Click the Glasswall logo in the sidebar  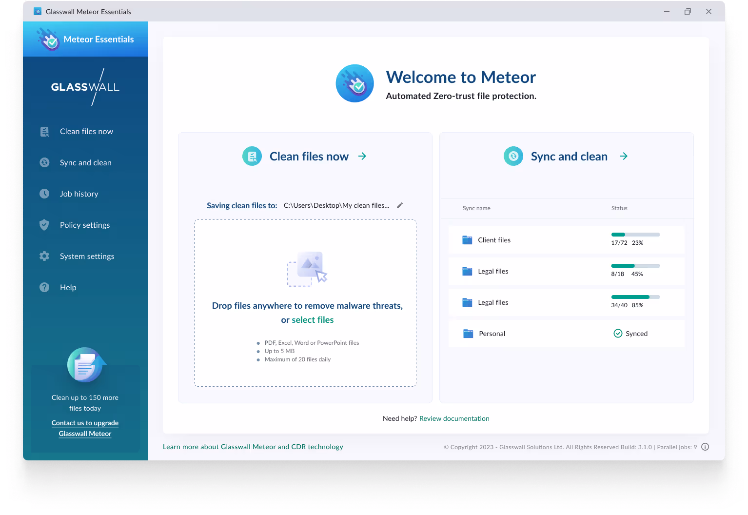pos(85,87)
